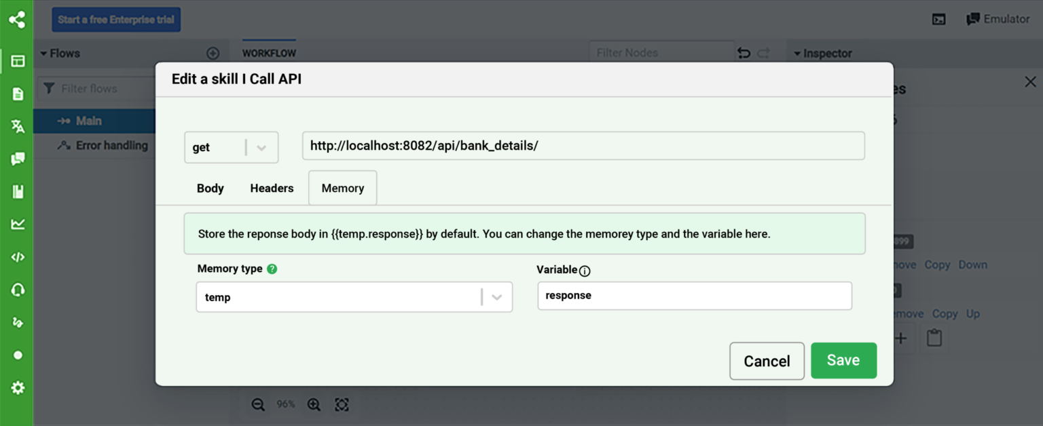Click the API URL input field

pos(583,146)
